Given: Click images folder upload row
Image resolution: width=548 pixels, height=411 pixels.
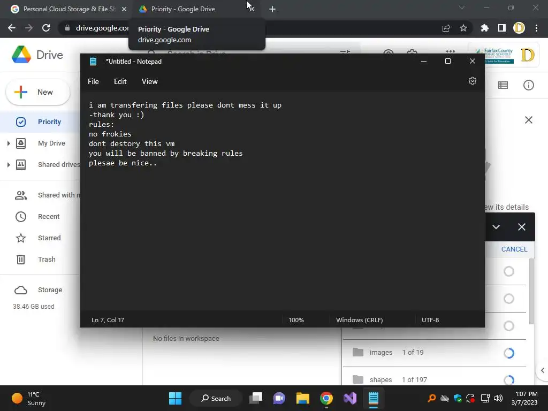Looking at the screenshot, I should click(x=435, y=353).
